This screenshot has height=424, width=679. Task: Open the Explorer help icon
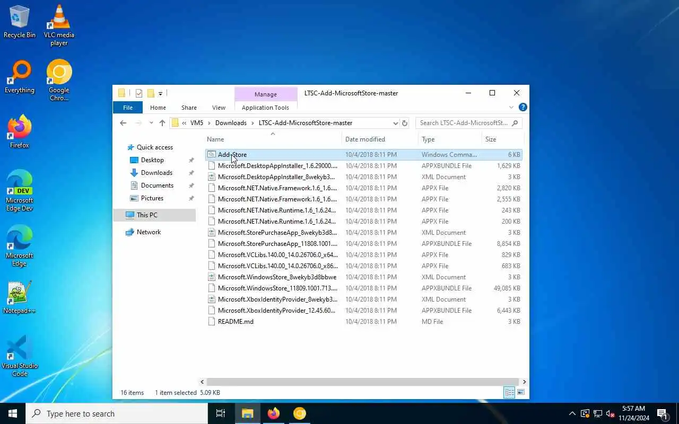click(523, 107)
